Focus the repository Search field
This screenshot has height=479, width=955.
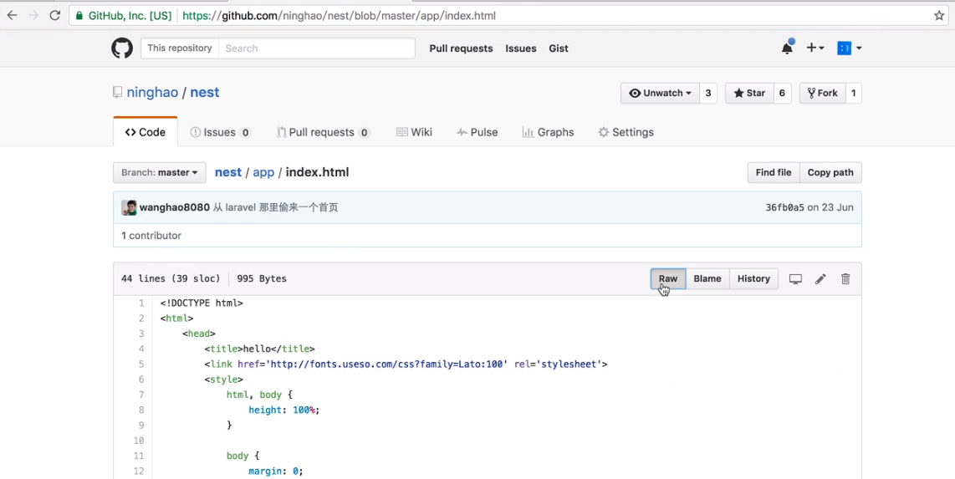coord(317,48)
